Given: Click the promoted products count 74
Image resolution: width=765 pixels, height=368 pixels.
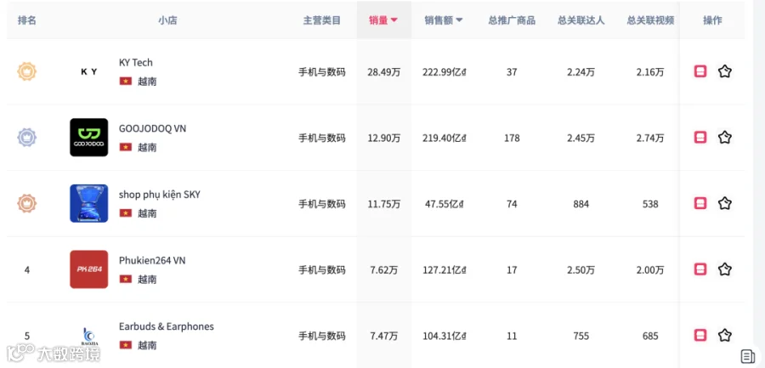Looking at the screenshot, I should click(x=512, y=204).
